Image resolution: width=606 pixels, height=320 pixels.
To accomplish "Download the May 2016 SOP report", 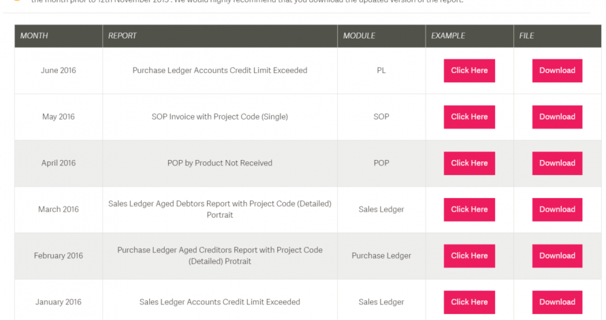I will pos(557,116).
